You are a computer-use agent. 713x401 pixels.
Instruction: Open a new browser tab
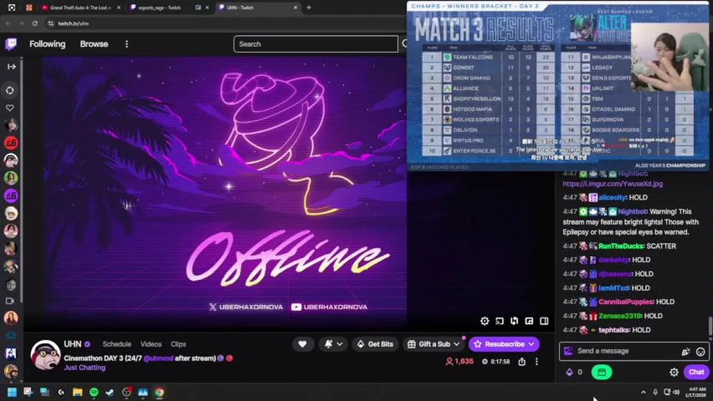point(309,7)
